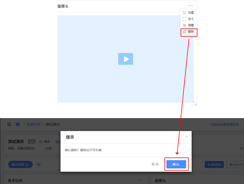Click the 添加面板 button
The height and width of the screenshot is (184, 244).
tap(214, 165)
